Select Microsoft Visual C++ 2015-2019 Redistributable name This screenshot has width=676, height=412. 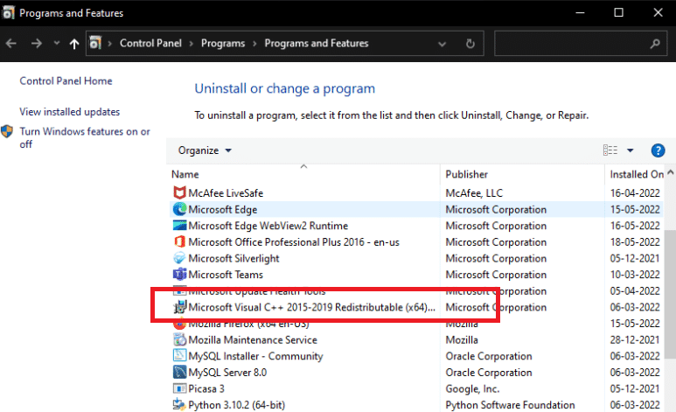tap(311, 307)
